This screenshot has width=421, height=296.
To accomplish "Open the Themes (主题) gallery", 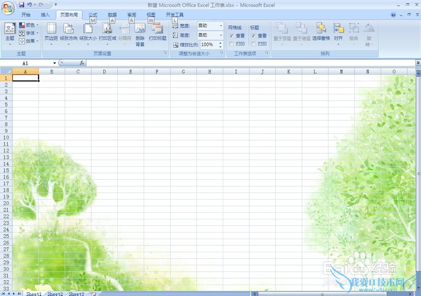I will point(10,34).
